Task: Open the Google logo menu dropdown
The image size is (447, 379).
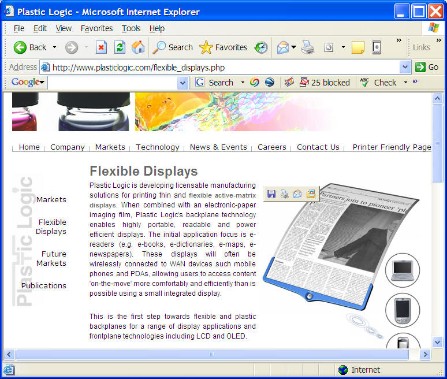Action: pos(42,83)
